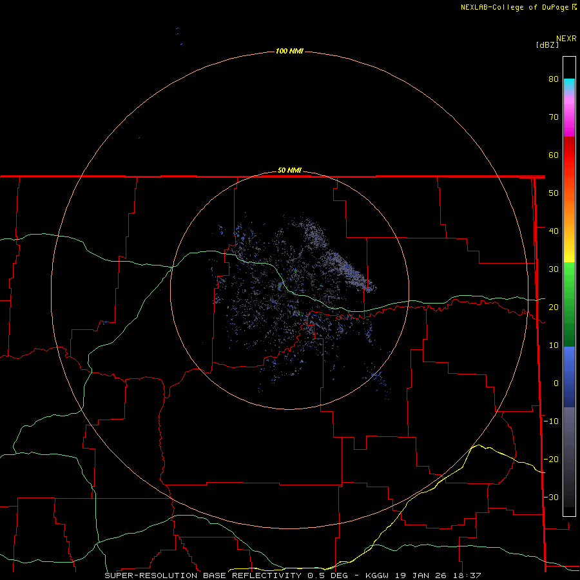Click the 50 value on the dBZ scale
580x580 pixels.
(x=554, y=193)
